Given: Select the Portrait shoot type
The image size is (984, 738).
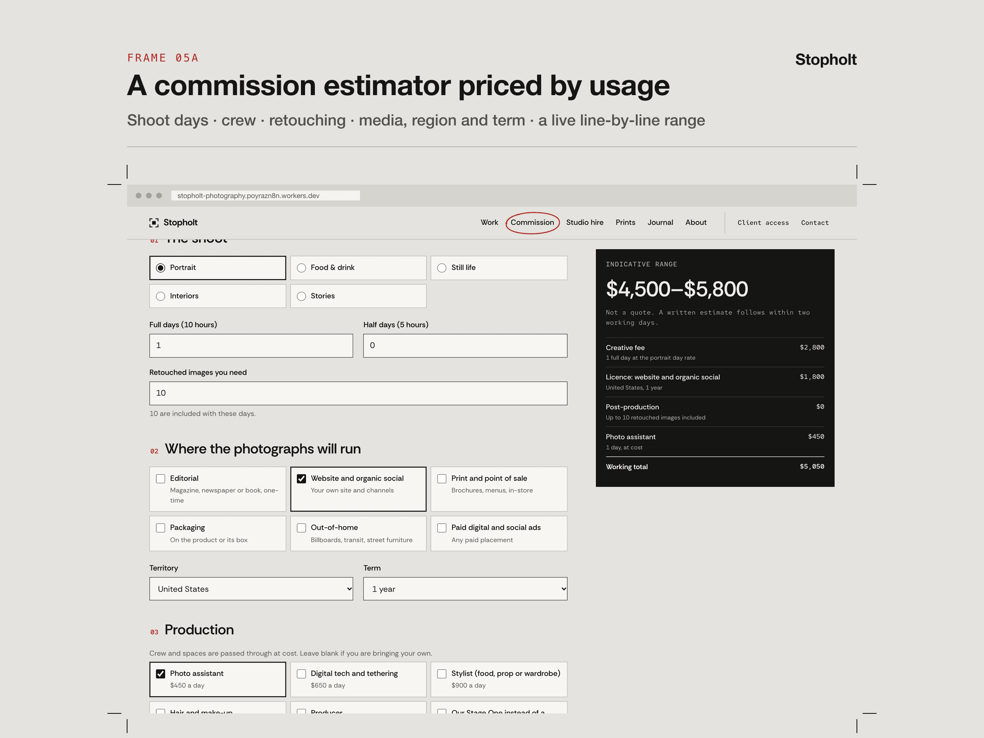Looking at the screenshot, I should tap(218, 267).
